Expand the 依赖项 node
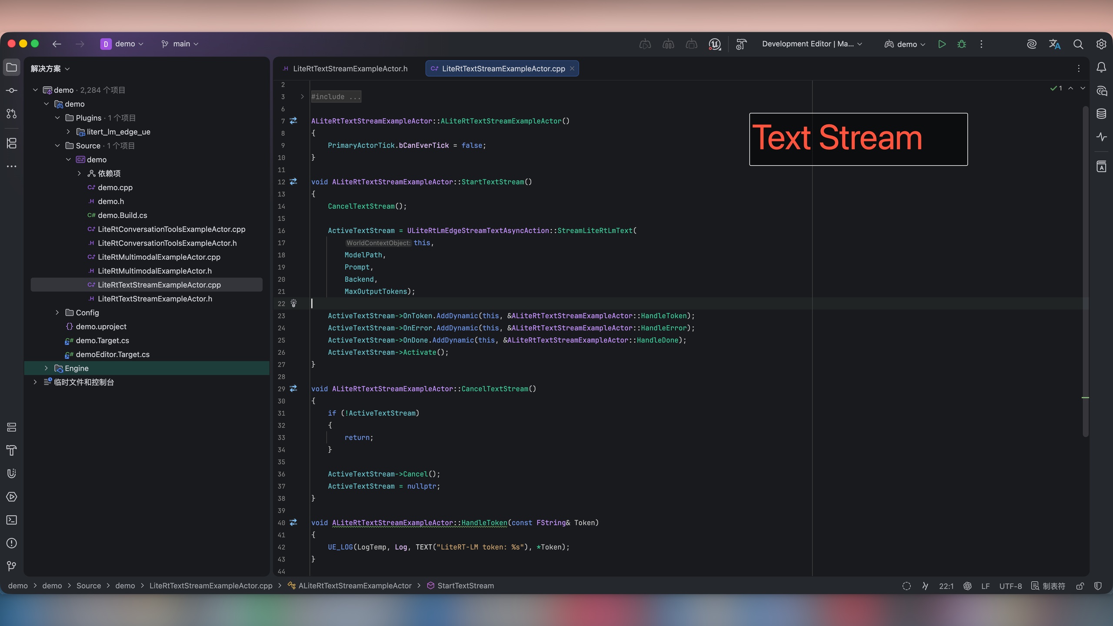 pos(79,173)
